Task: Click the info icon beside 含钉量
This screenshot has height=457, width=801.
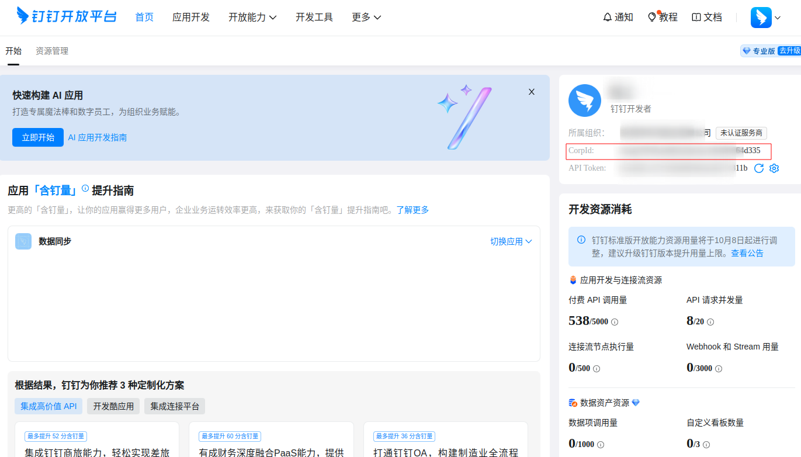Action: (x=85, y=189)
